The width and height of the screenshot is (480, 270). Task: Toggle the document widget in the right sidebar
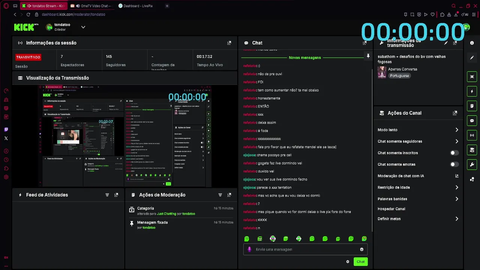[x=472, y=106]
